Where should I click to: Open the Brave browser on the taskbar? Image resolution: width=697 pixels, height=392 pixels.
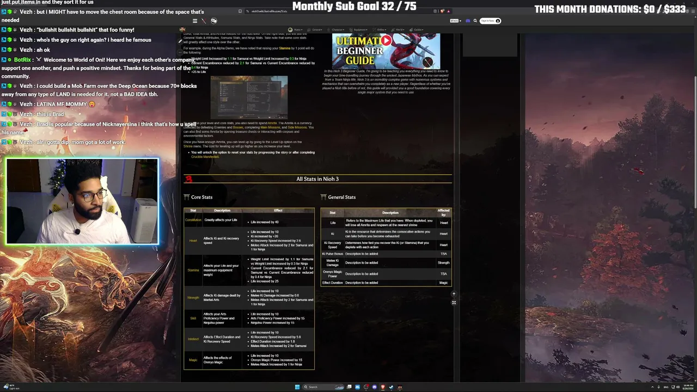pos(382,387)
